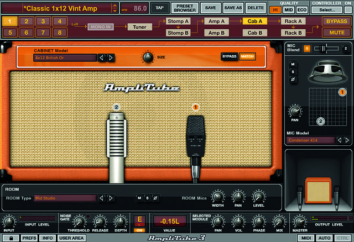Viewport: 354px width, 242px height.
Task: Click the noise gate THRESHOLD knob
Action: (80, 222)
